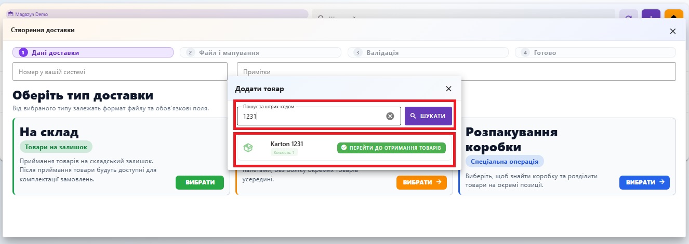Go to step Файл і мапування
The image size is (689, 244).
260,52
